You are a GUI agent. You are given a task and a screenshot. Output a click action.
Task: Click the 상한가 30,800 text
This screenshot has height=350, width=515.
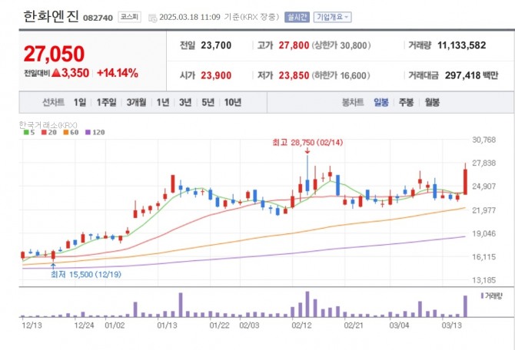(x=341, y=45)
